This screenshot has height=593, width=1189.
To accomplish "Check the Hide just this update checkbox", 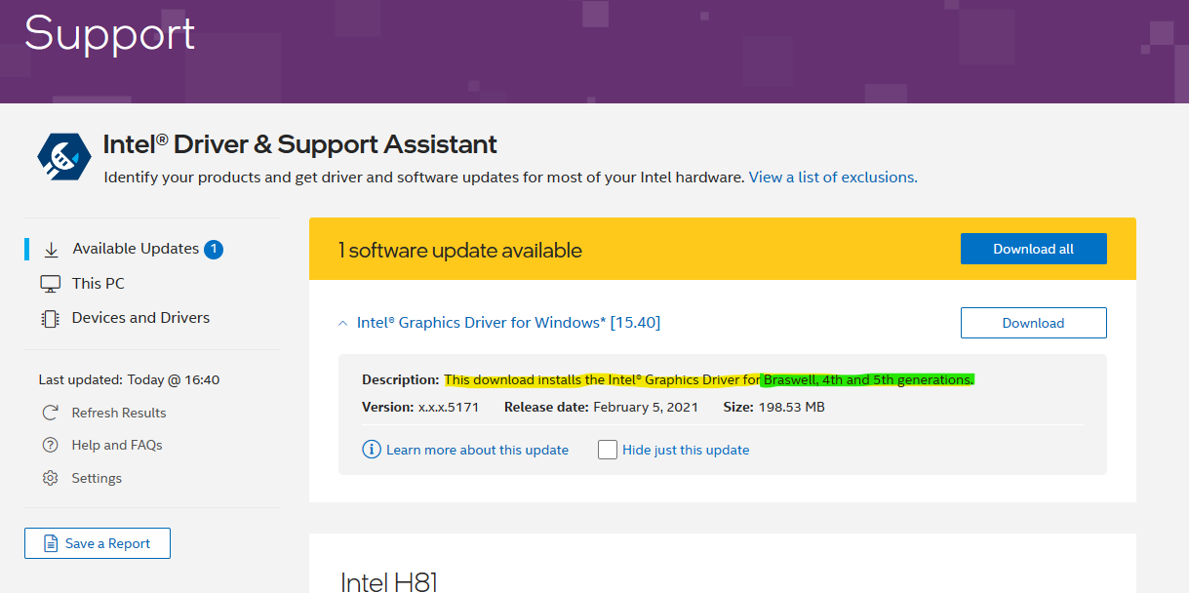I will [607, 450].
